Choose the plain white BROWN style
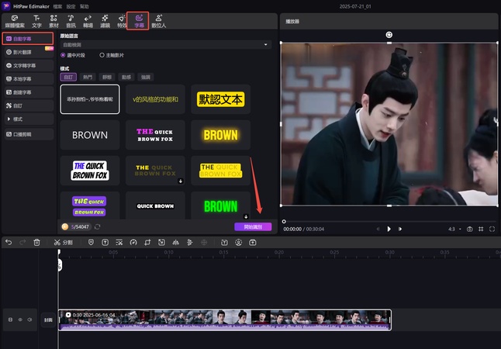Screen dimensions: 501x349 [90, 135]
